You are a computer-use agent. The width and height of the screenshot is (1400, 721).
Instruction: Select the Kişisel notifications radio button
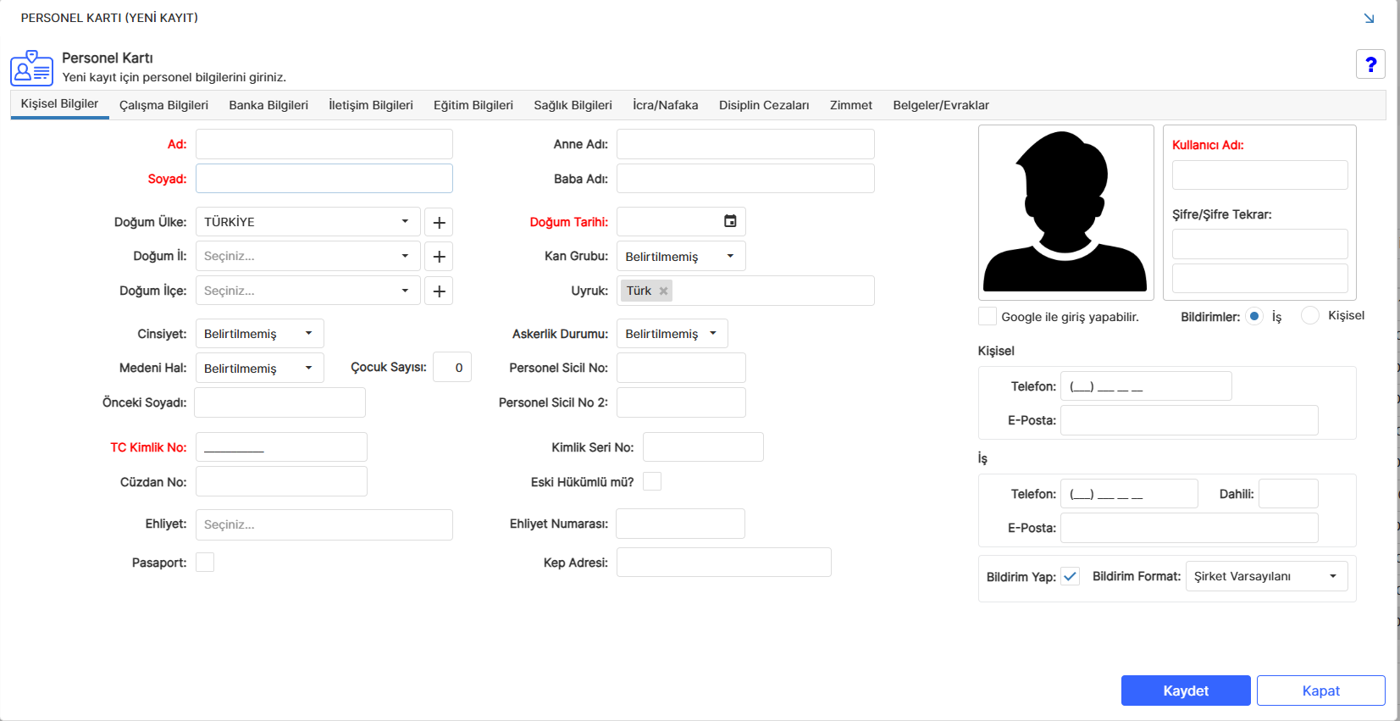pos(1310,315)
